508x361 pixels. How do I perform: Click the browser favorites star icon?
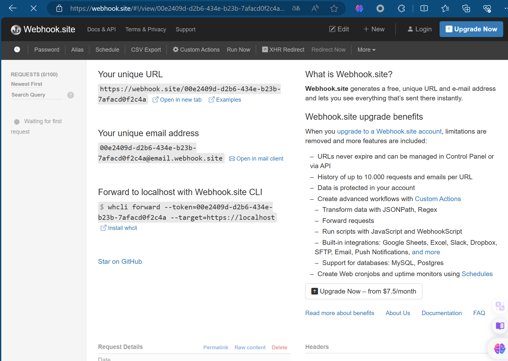[x=334, y=9]
